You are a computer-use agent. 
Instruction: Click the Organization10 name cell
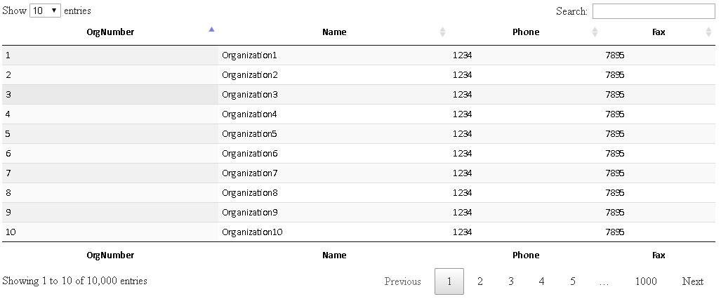(252, 232)
